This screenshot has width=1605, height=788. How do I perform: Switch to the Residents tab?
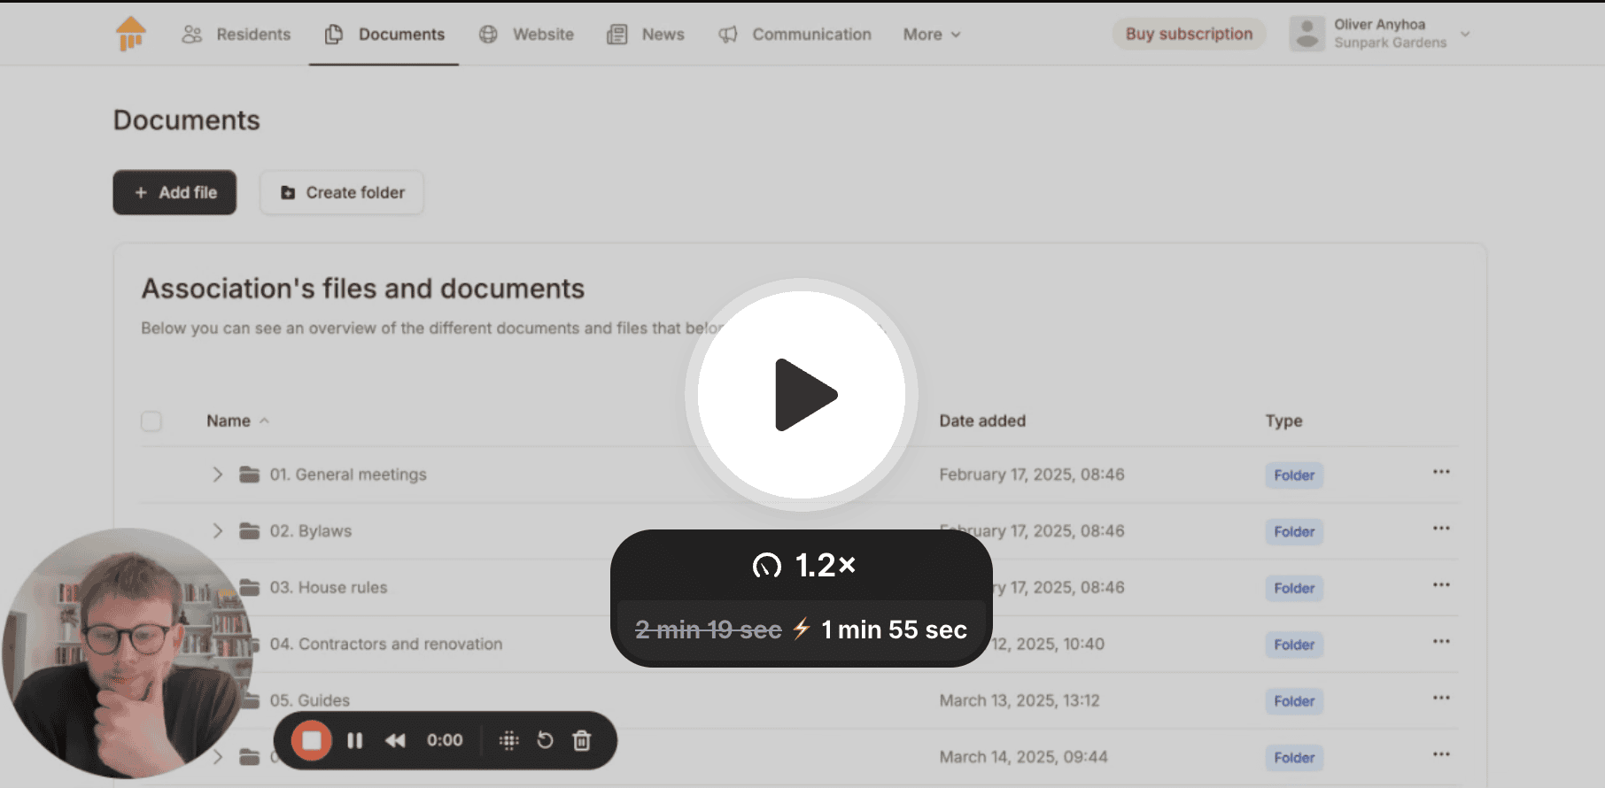click(236, 35)
